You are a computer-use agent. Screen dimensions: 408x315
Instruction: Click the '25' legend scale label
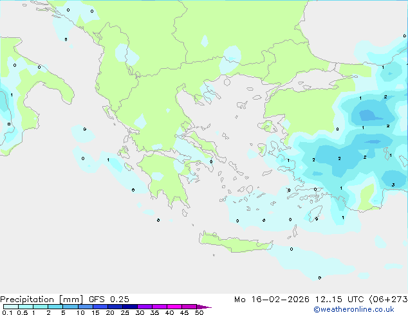coord(125,312)
